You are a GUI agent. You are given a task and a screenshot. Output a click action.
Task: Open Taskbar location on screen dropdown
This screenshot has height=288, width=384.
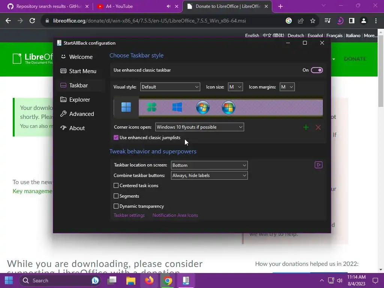[x=209, y=165]
